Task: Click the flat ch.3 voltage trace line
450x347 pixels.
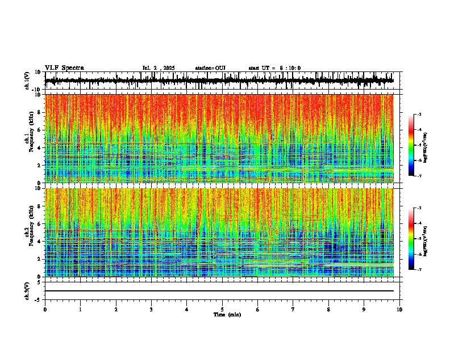Action: click(219, 291)
